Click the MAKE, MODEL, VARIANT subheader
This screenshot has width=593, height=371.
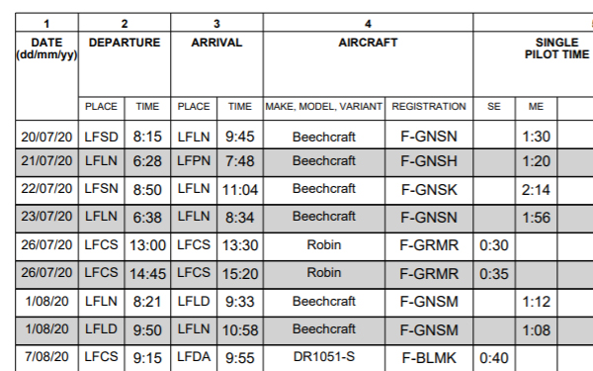click(x=324, y=108)
